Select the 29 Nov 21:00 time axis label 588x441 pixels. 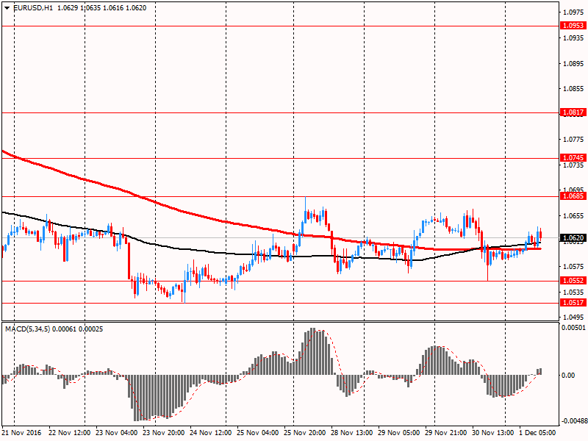click(x=446, y=432)
